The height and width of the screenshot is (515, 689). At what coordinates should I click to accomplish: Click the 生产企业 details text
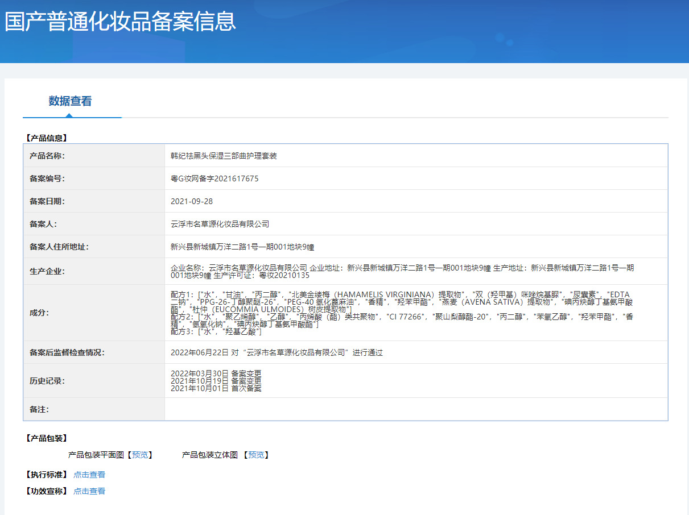coord(402,271)
